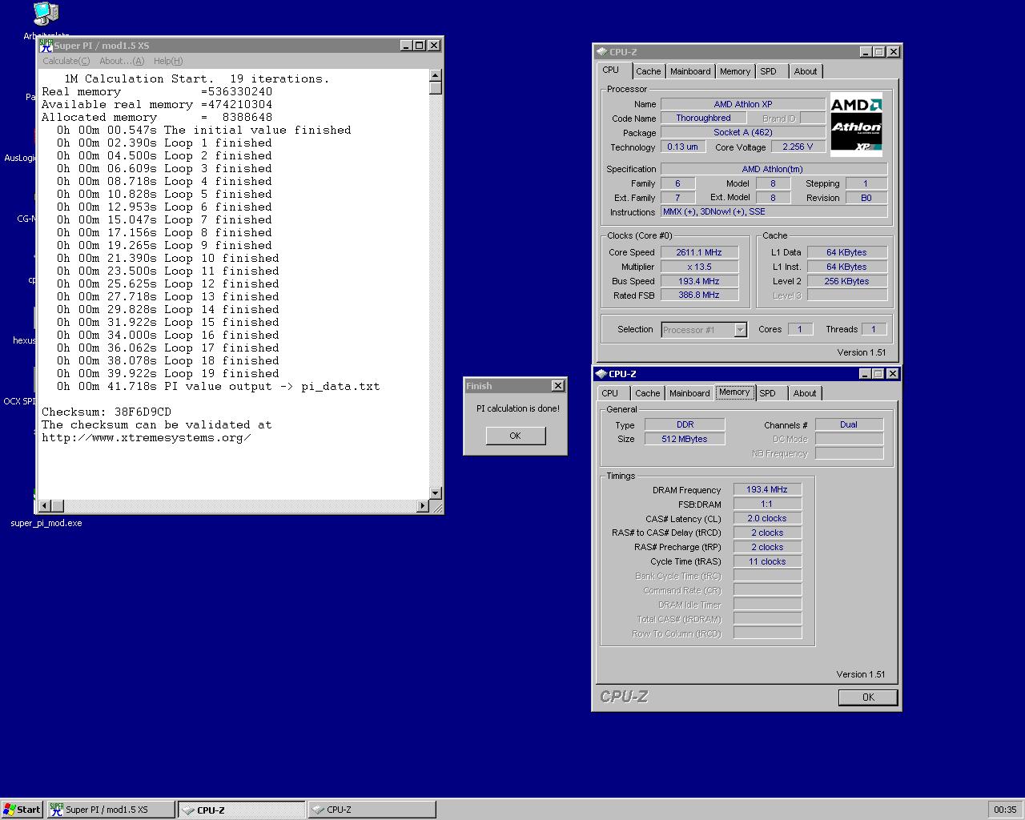Viewport: 1025px width, 820px height.
Task: Open the About tab in top CPU-Z window
Action: (806, 71)
